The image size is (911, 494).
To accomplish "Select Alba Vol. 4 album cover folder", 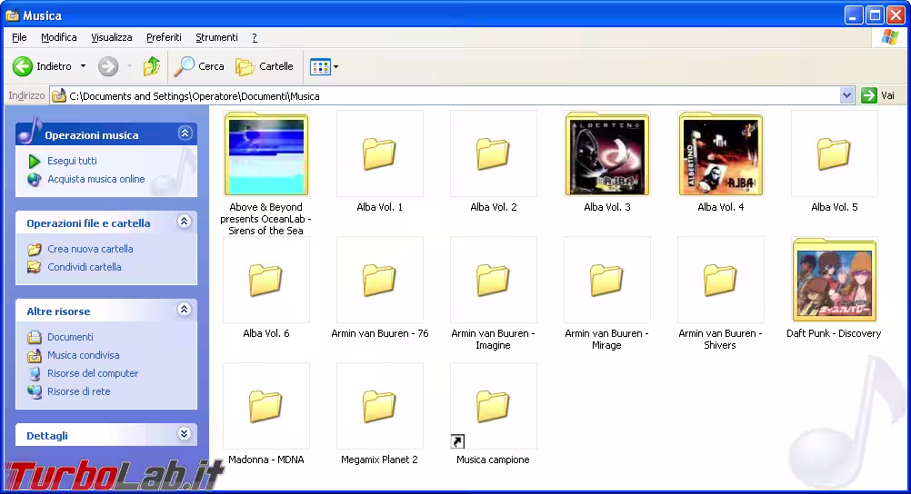I will pos(720,153).
